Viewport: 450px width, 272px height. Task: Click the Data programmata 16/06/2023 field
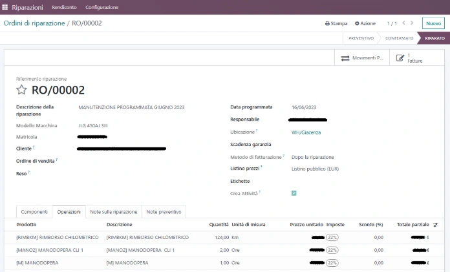pos(304,107)
